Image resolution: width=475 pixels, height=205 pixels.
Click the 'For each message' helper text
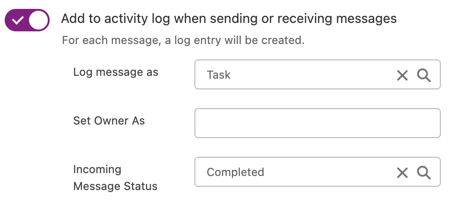click(x=183, y=40)
